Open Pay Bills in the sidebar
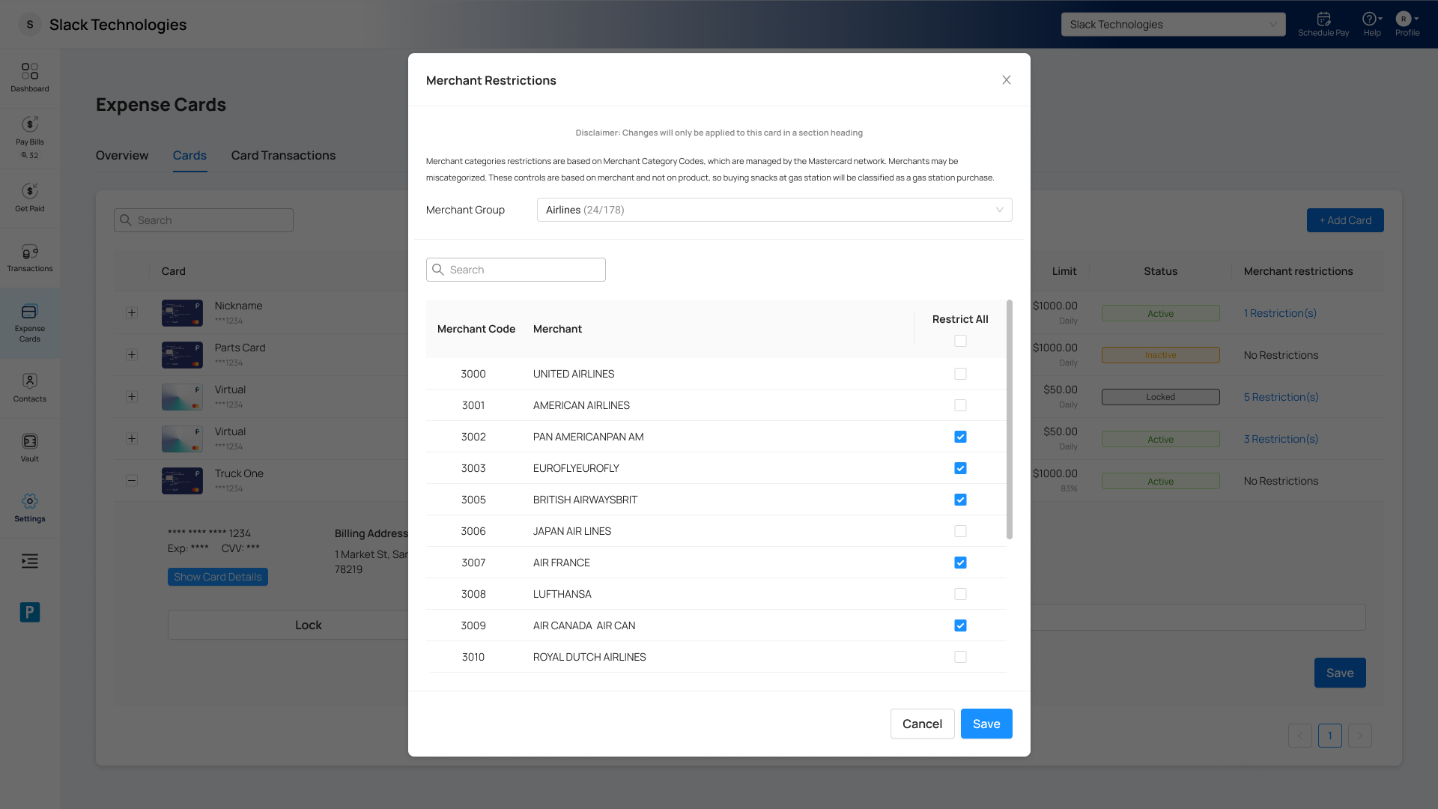This screenshot has height=809, width=1438. point(30,139)
